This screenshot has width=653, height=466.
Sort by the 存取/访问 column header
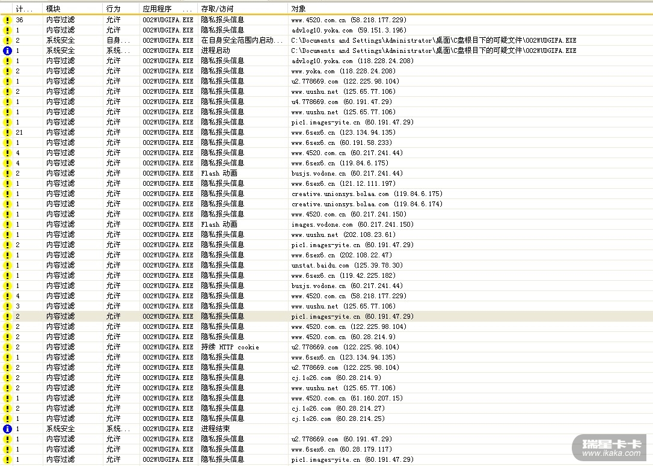click(243, 8)
